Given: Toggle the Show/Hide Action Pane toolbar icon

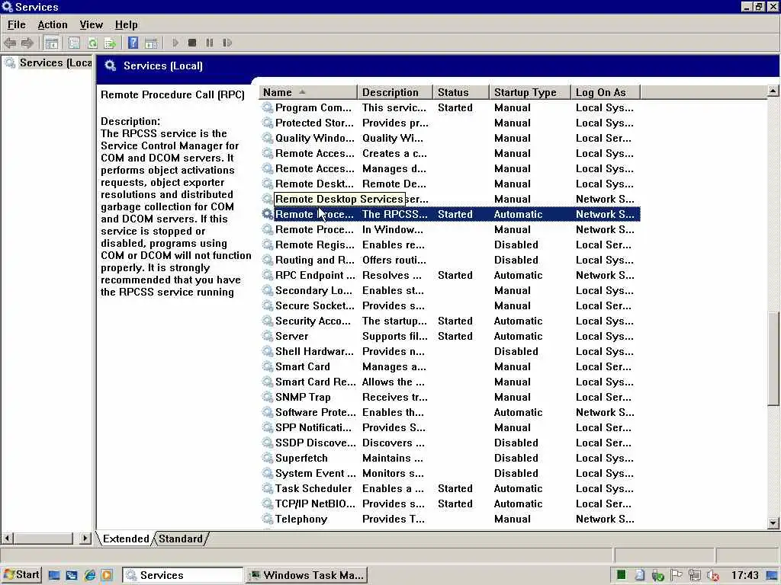Looking at the screenshot, I should coord(151,43).
